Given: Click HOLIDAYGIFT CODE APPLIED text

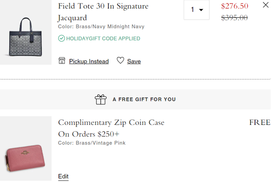Looking at the screenshot, I should [103, 39].
